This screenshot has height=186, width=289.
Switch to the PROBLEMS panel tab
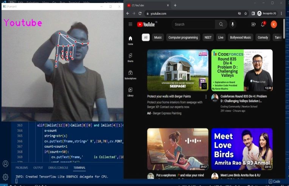tap(22, 168)
